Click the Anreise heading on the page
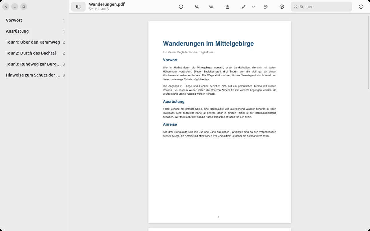Image resolution: width=370 pixels, height=231 pixels. click(x=170, y=124)
